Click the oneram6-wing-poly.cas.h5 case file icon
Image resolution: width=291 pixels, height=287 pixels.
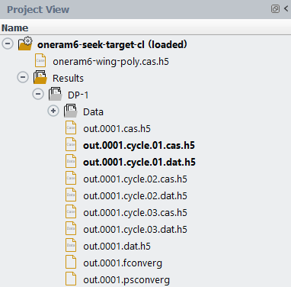pyautogui.click(x=40, y=60)
